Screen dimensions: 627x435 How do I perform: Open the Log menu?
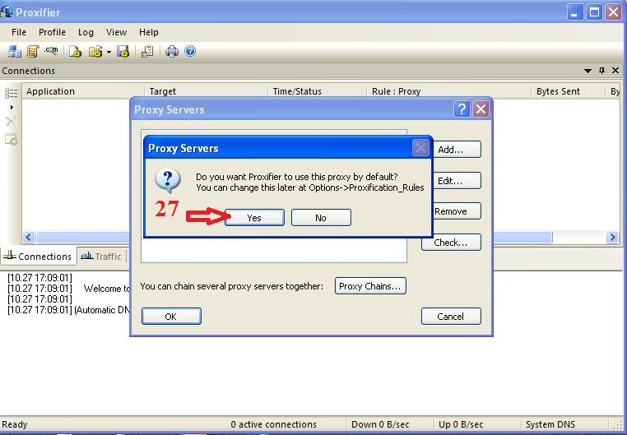[x=86, y=32]
